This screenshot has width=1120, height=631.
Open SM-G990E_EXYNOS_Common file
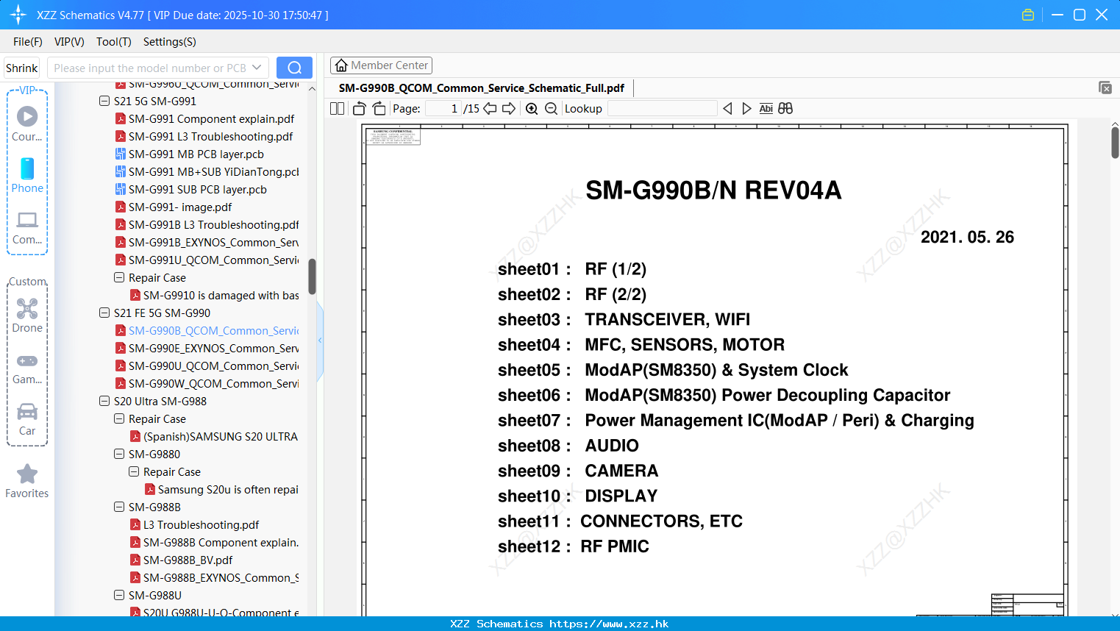point(207,349)
